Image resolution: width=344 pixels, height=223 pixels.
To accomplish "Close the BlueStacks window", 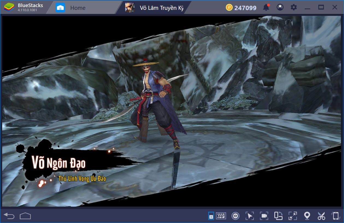I will click(x=334, y=7).
